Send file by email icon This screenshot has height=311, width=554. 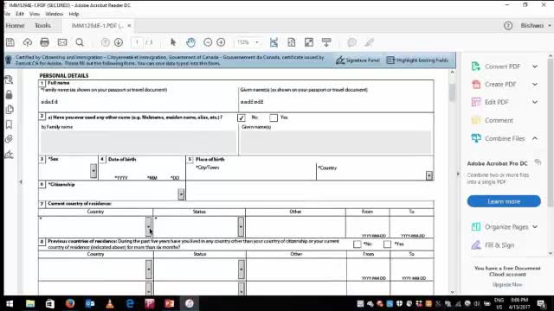pos(62,42)
